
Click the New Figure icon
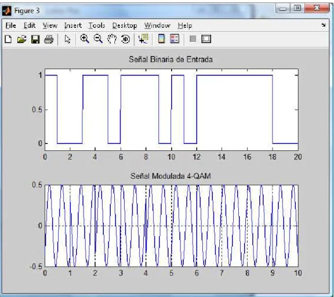click(x=8, y=39)
